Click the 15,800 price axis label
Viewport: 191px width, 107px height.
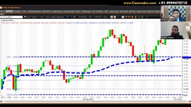[x=186, y=89]
